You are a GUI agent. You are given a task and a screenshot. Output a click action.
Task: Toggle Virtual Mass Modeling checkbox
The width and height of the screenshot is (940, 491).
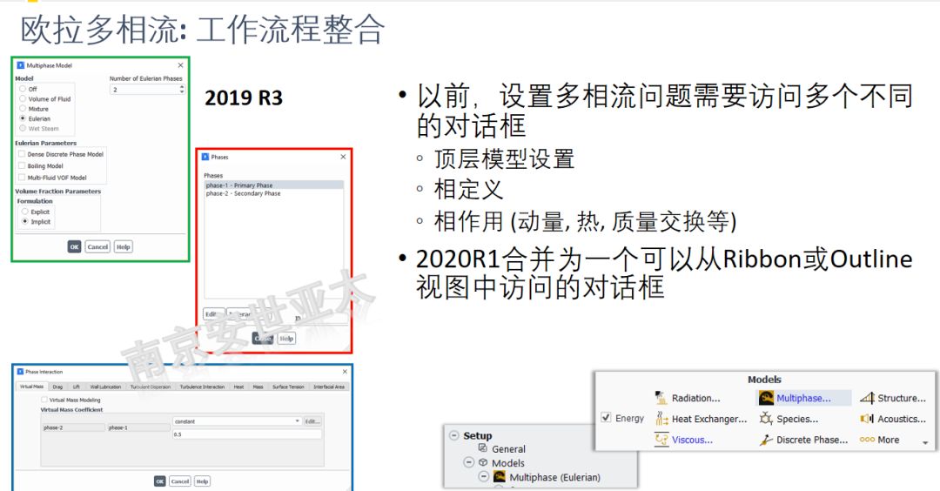point(44,400)
